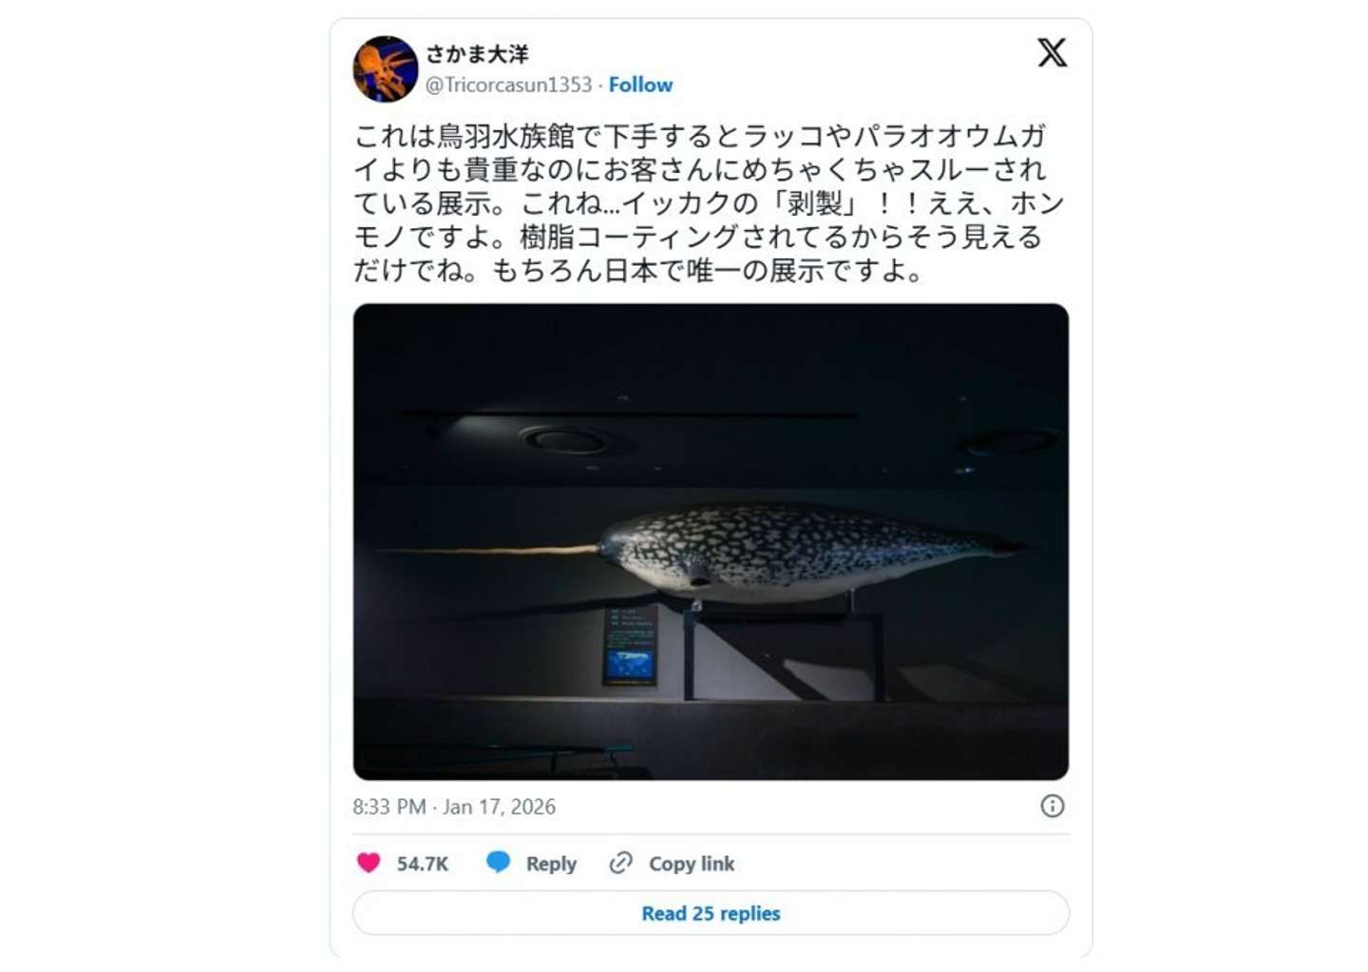
Task: Open the X logo icon
Action: pyautogui.click(x=1052, y=52)
